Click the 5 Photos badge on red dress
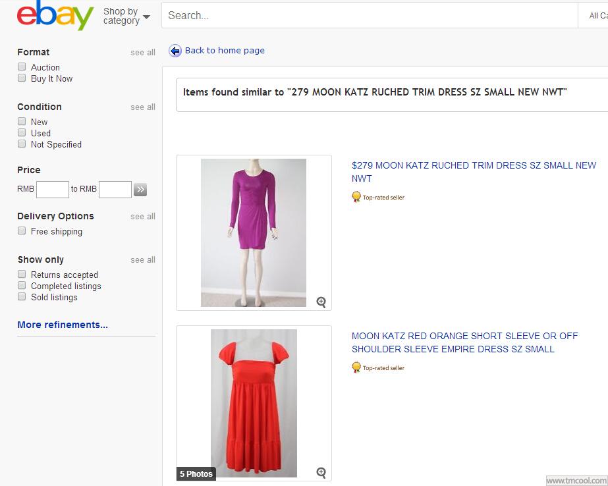 click(x=196, y=473)
